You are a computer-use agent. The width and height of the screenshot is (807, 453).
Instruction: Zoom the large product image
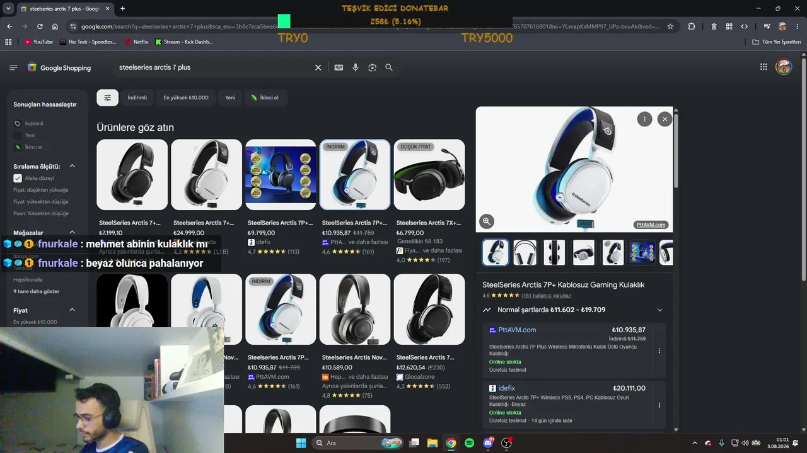click(486, 221)
